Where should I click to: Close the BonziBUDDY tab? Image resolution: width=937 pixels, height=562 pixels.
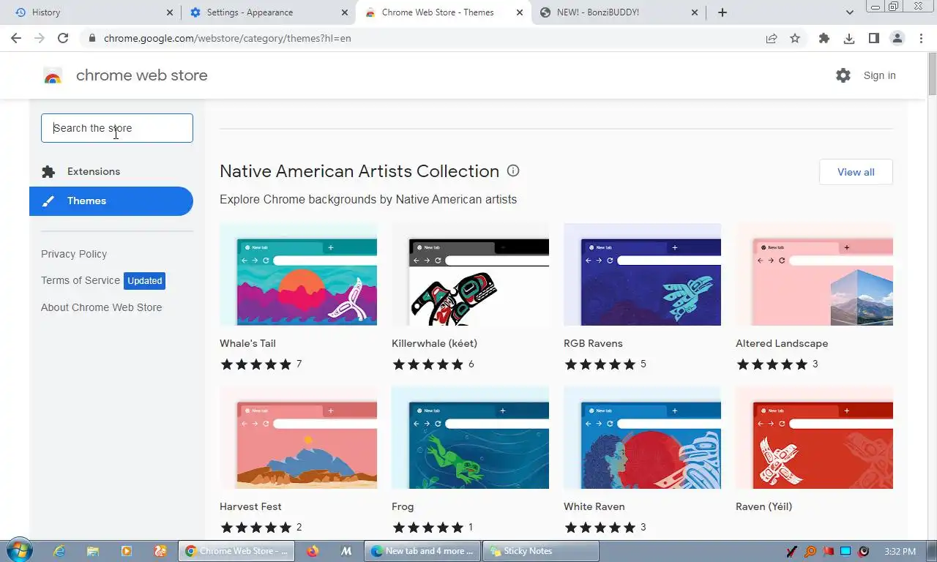(695, 12)
